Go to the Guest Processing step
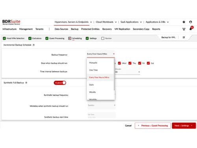 [x=55, y=38]
